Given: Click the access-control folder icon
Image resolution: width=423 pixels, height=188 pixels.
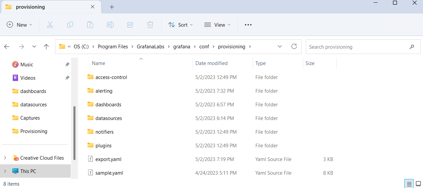Looking at the screenshot, I should tap(90, 77).
